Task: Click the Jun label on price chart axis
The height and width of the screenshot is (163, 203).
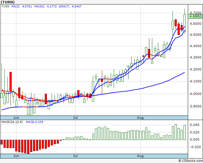Action: pos(16,118)
